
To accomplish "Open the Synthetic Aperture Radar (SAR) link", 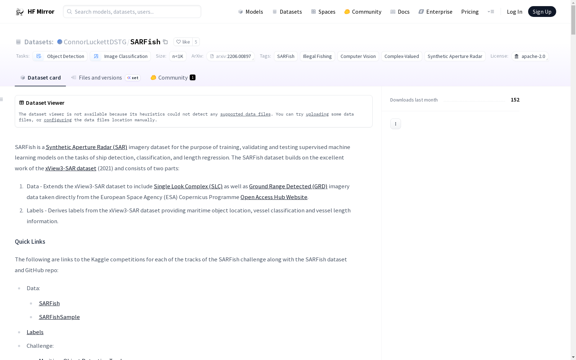I will tap(86, 147).
